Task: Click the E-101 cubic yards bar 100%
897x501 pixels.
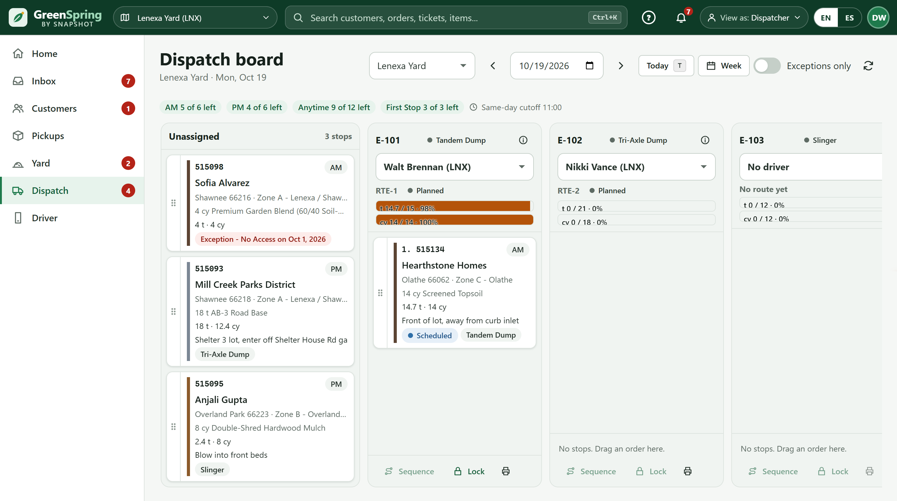Action: [x=454, y=220]
